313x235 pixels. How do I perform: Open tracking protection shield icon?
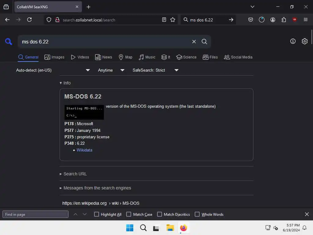click(49, 20)
